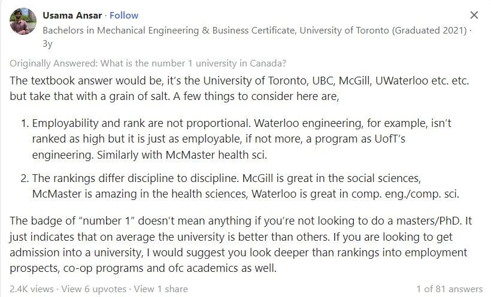Click the author credential about University of Toronto
Image resolution: width=491 pixels, height=297 pixels.
[254, 31]
